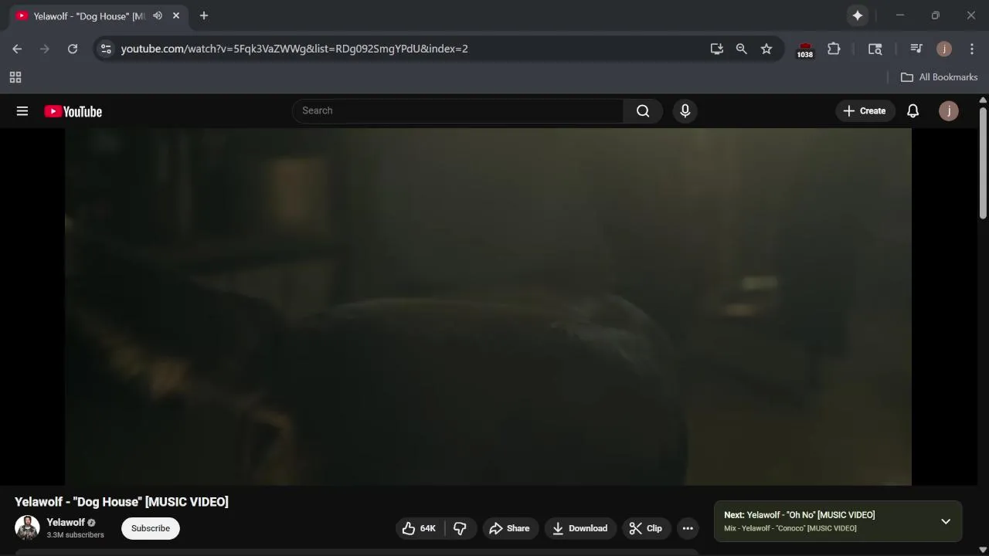Screen dimensions: 989x556
Task: Install app icon in address bar
Action: point(717,49)
